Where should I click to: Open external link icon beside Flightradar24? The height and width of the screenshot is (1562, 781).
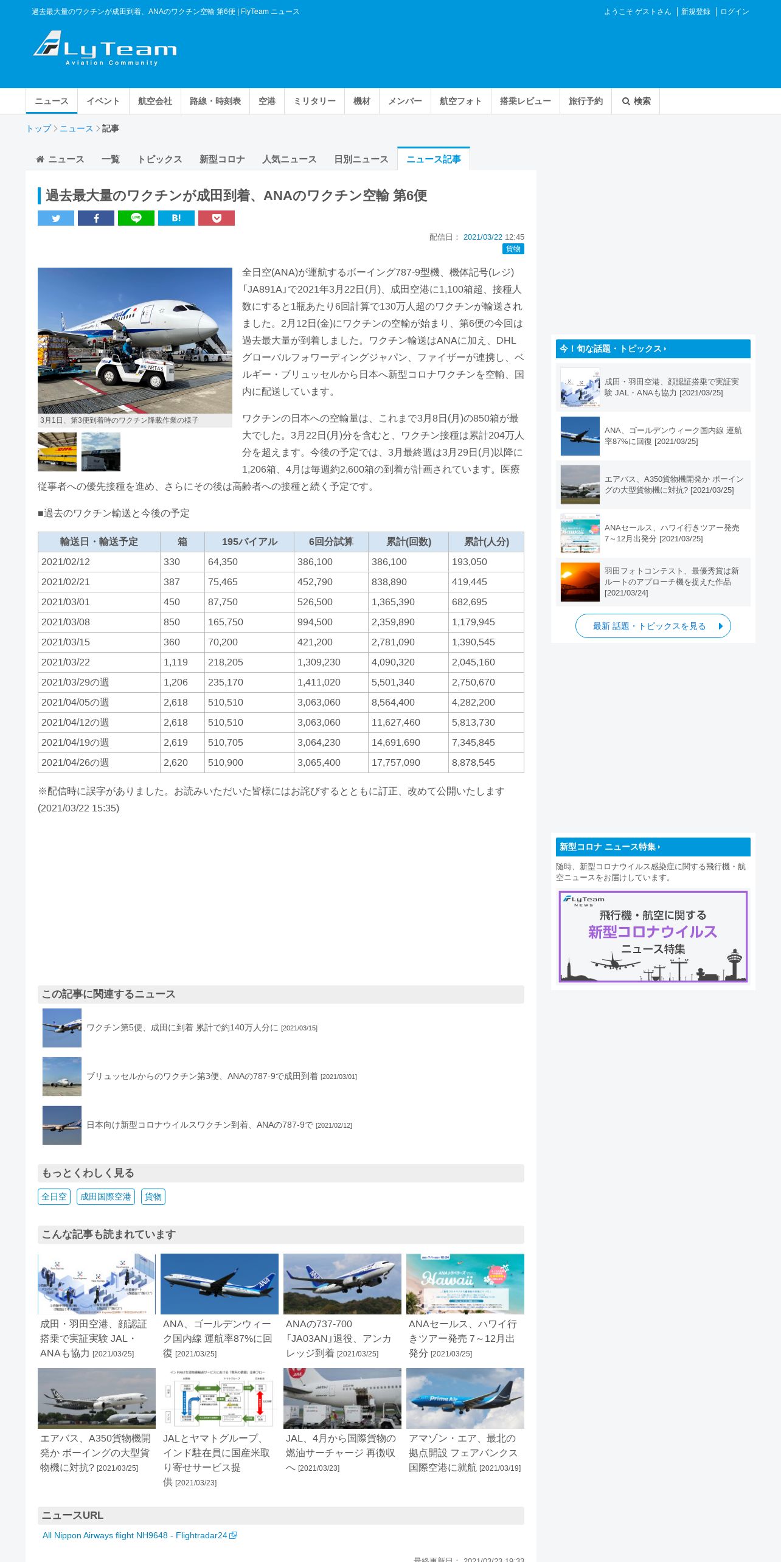(x=233, y=1535)
